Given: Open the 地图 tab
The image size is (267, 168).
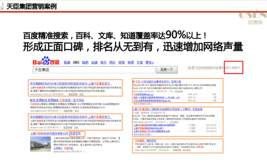Looking at the screenshot, I should (131, 63).
